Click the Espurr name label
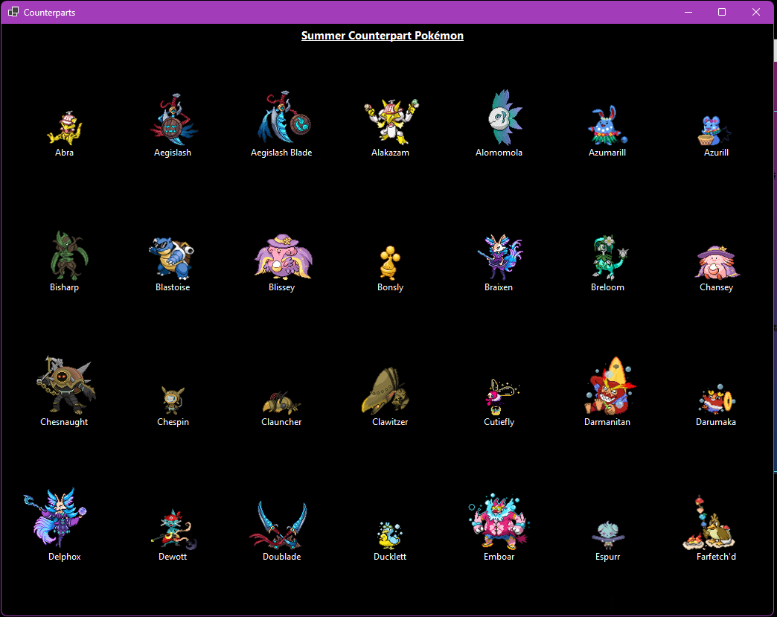This screenshot has height=617, width=777. tap(607, 557)
